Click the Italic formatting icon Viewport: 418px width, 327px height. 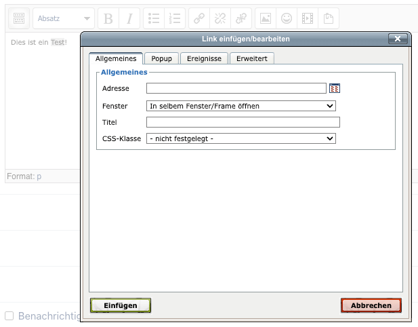(x=130, y=18)
